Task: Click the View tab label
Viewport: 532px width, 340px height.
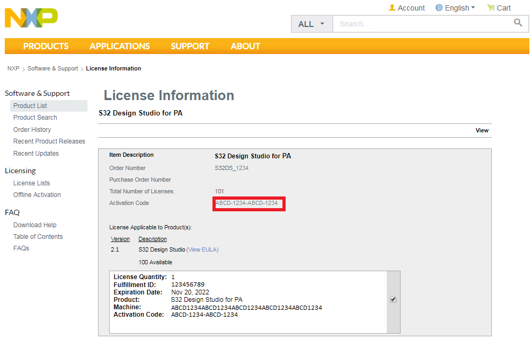Action: pyautogui.click(x=482, y=130)
